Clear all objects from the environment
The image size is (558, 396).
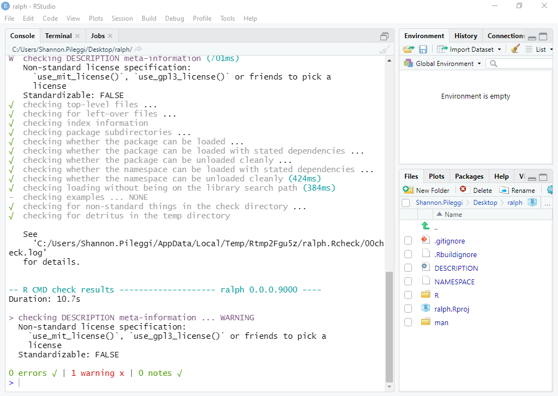(x=515, y=49)
